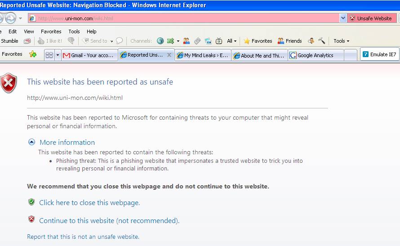Open the Help menu
Image resolution: width=400 pixels, height=246 pixels.
pos(91,31)
